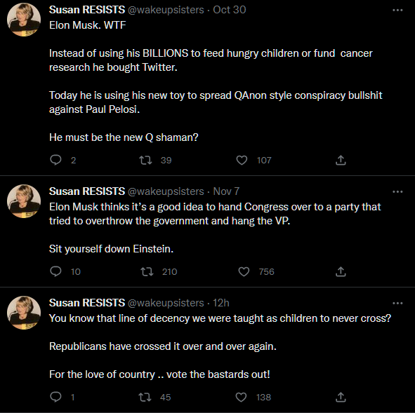
Task: Open the 12h timestamp link
Action: click(x=221, y=303)
